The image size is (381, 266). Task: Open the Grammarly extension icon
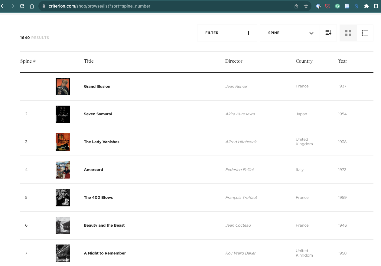(x=337, y=6)
